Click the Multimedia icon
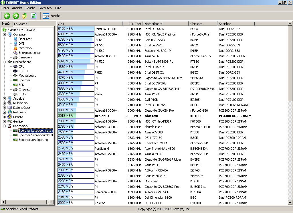 (x=10, y=103)
